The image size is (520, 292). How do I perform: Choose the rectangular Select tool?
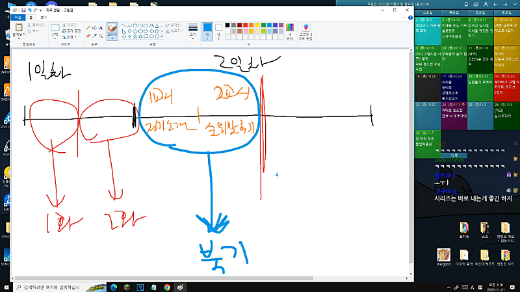[x=55, y=27]
